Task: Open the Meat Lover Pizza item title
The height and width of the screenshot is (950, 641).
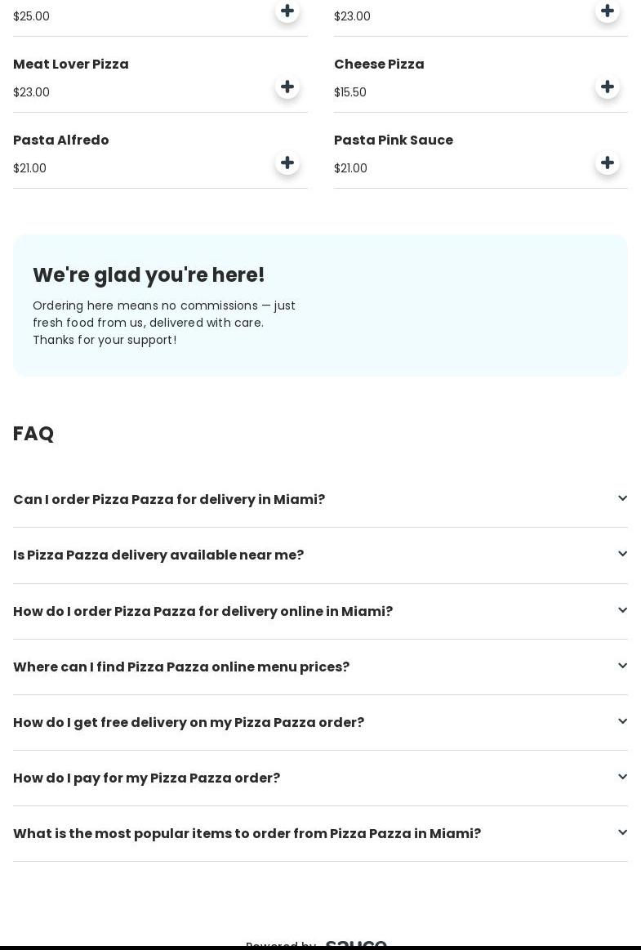Action: tap(71, 65)
